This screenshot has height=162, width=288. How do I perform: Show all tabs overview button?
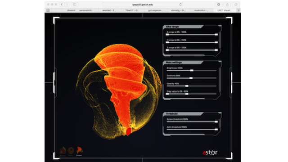[x=236, y=4]
